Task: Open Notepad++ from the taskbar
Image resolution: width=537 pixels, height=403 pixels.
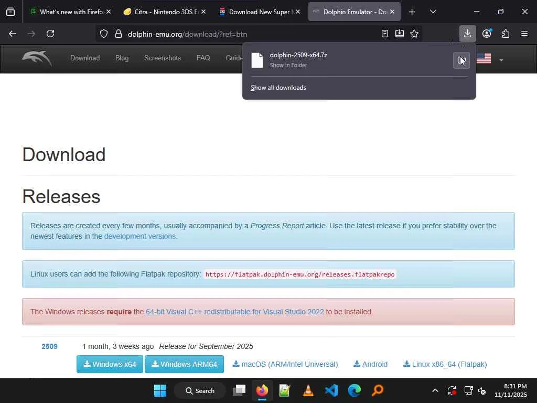Action: pos(285,390)
